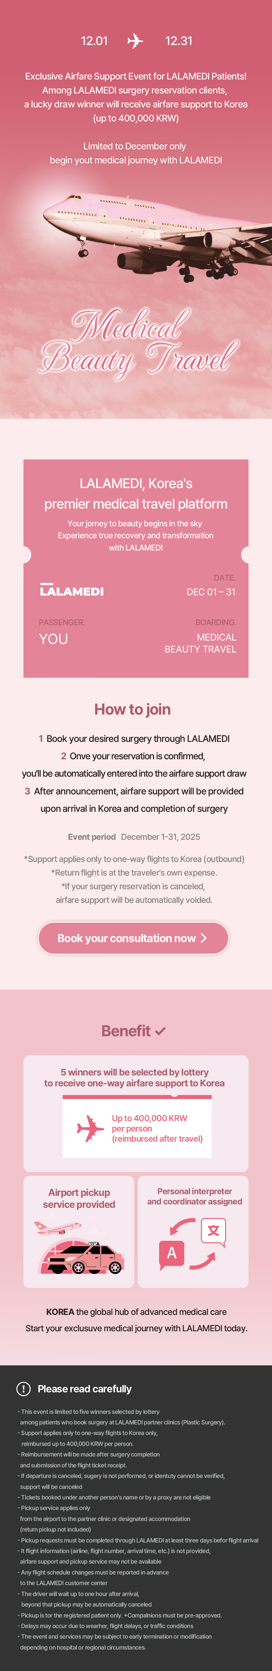
Task: Click the "How to join" heading
Action: [133, 709]
